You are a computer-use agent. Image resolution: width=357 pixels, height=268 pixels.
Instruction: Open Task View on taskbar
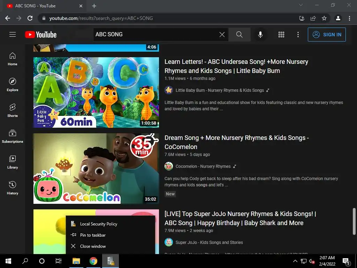tap(59, 261)
